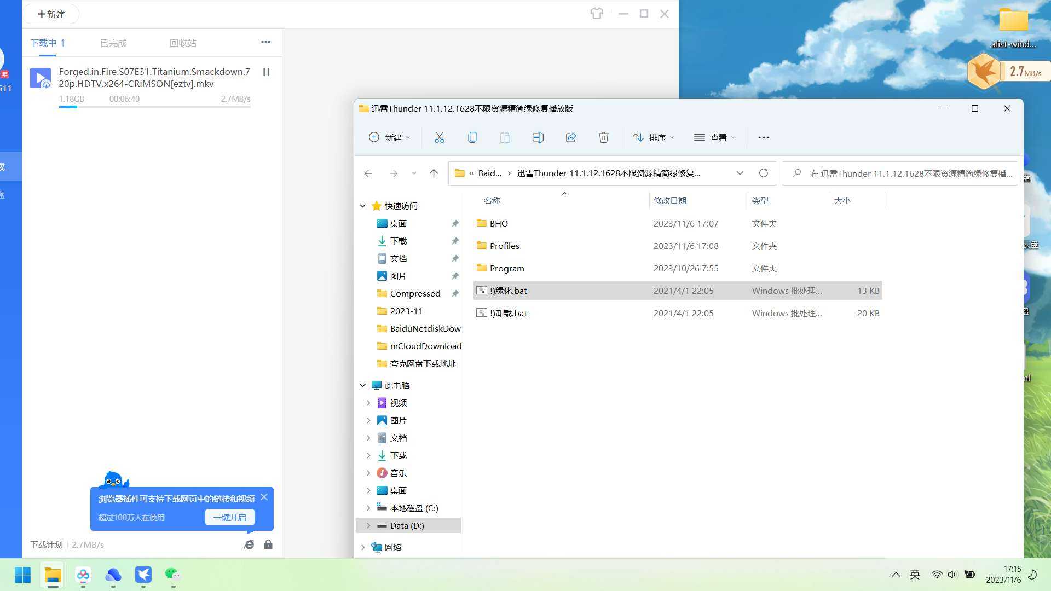Expand the 网络 tree node
The width and height of the screenshot is (1051, 591).
(362, 547)
